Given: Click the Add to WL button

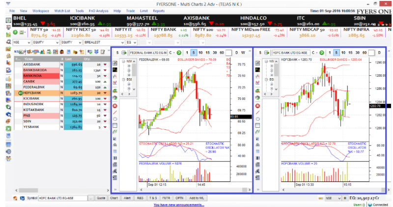Looking at the screenshot, I should click(197, 198).
